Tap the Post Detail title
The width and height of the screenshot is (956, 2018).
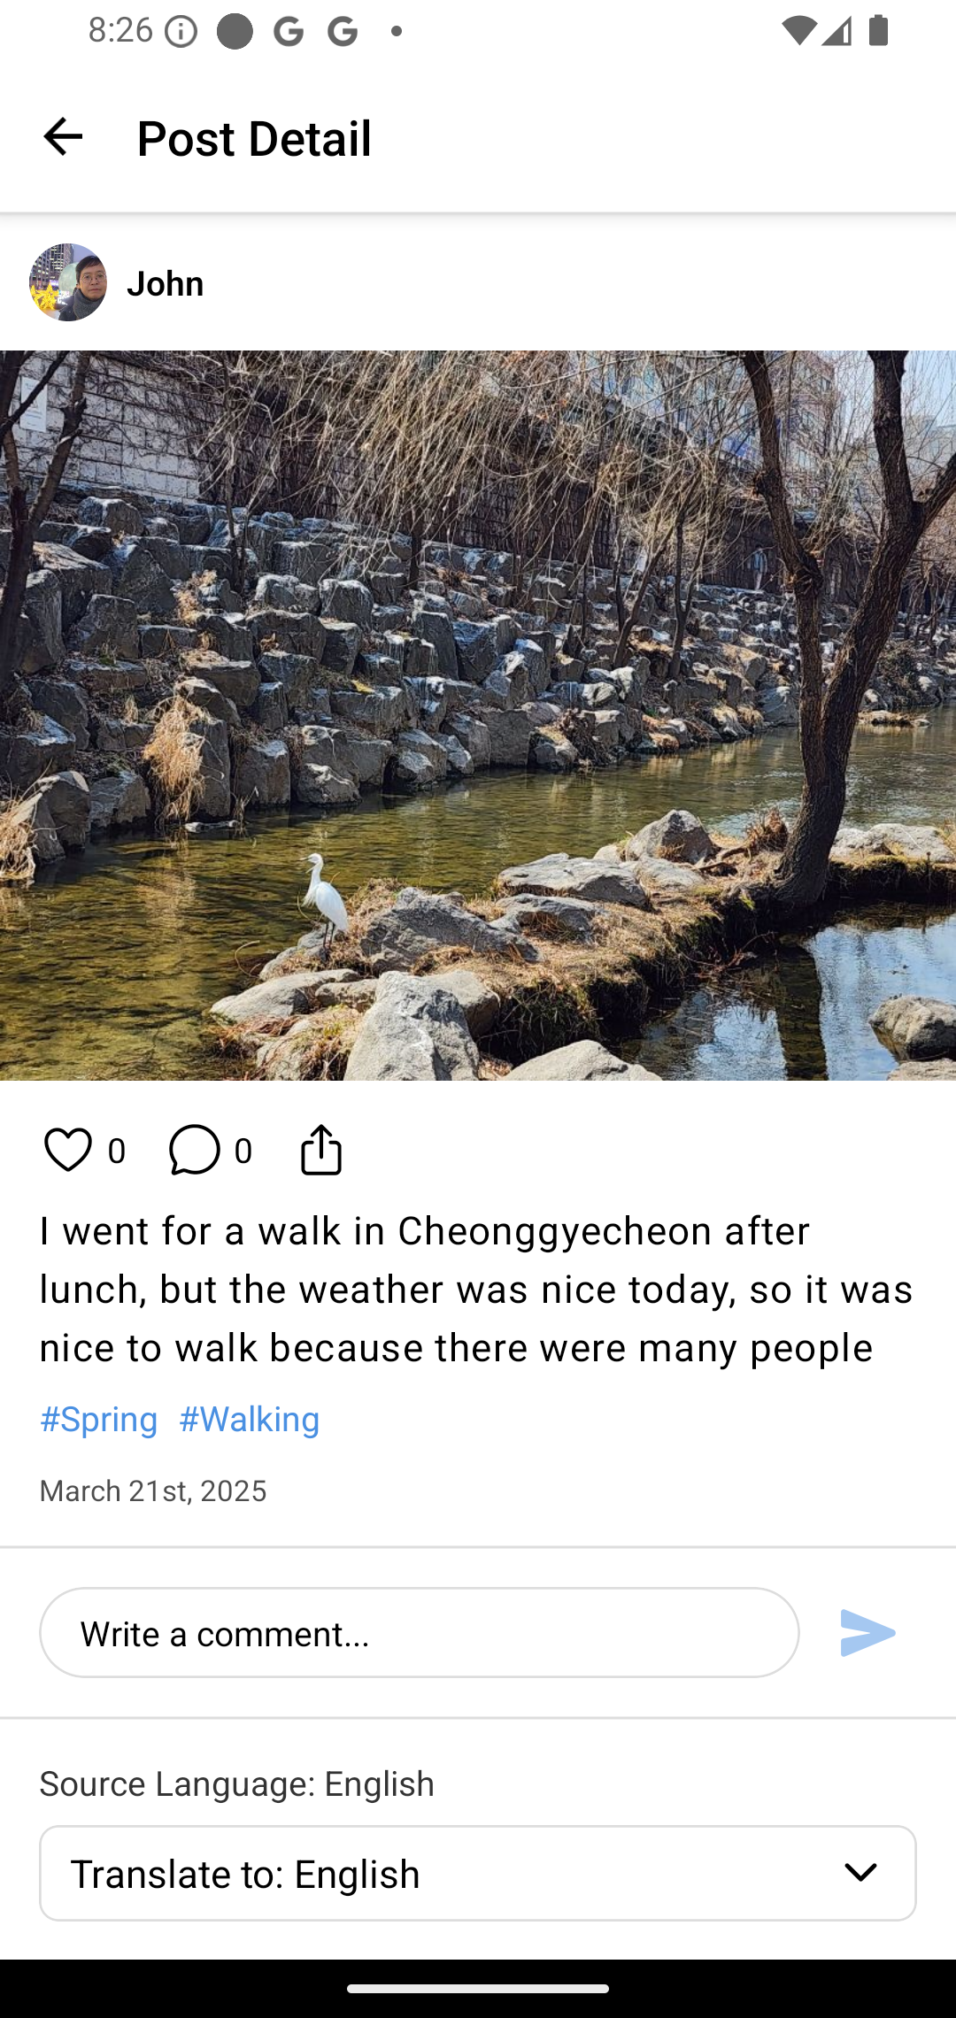pyautogui.click(x=254, y=138)
